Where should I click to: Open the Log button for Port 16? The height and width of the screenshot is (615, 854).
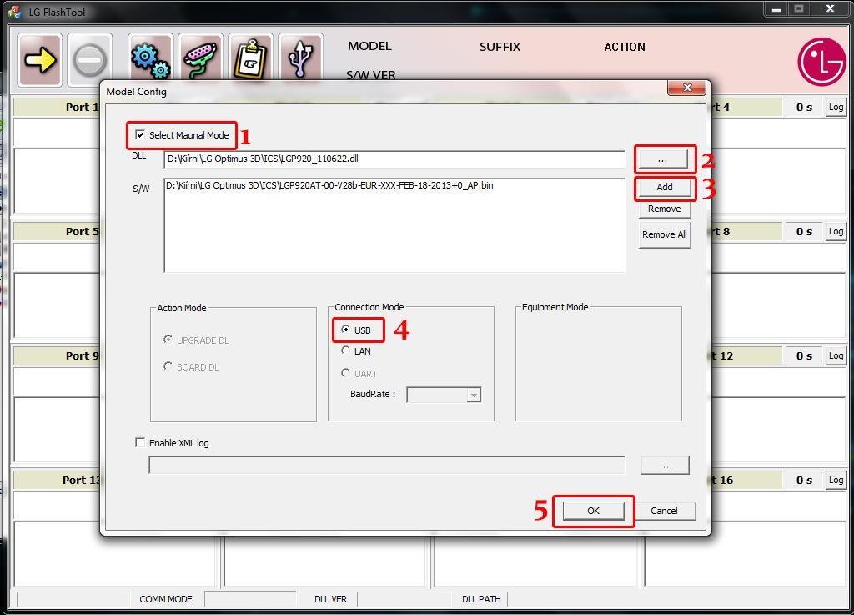pos(836,480)
